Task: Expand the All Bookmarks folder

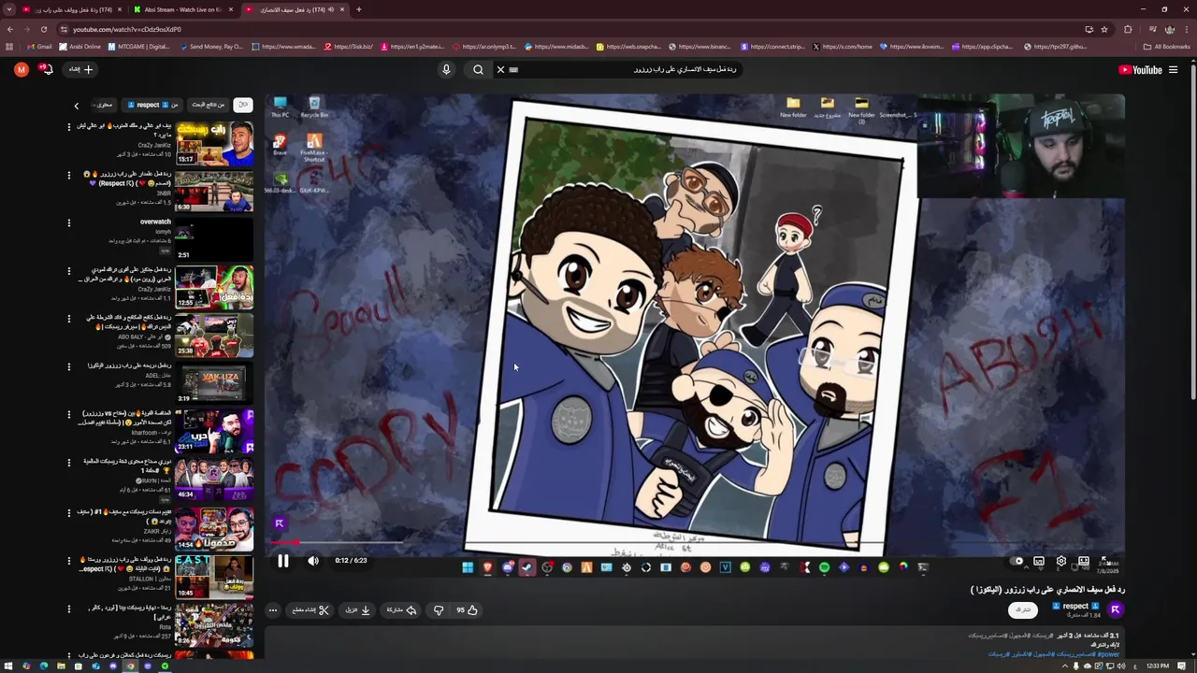Action: [x=1167, y=47]
